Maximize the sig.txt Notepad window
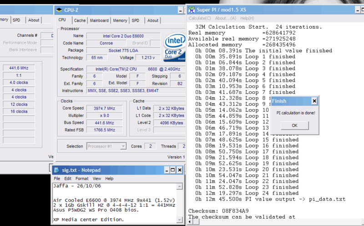The image size is (364, 226). [173, 170]
